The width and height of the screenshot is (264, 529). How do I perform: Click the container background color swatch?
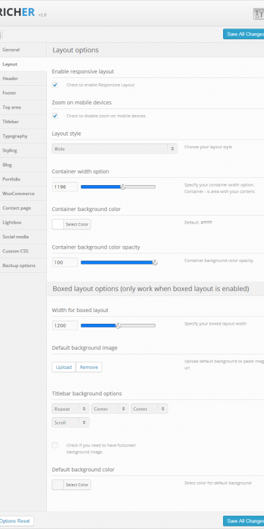[58, 224]
